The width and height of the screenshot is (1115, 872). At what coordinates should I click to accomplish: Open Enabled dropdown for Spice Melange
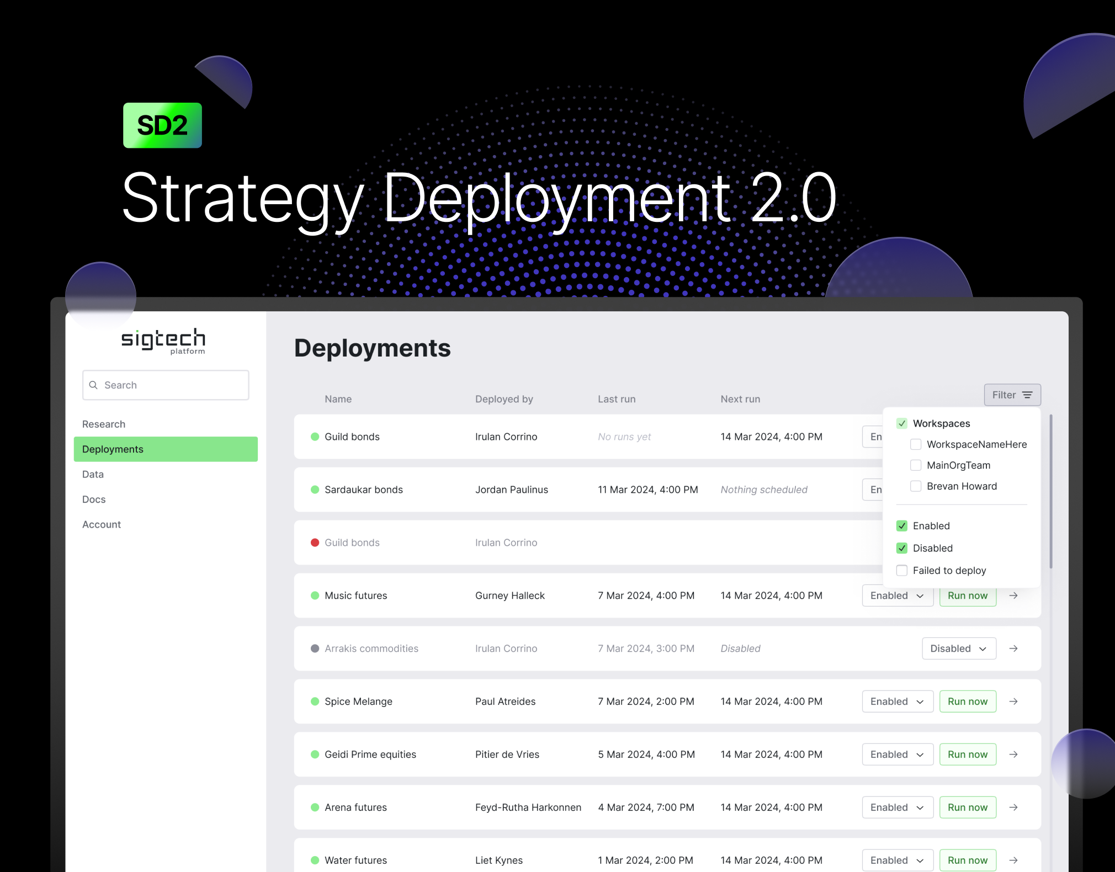click(898, 701)
